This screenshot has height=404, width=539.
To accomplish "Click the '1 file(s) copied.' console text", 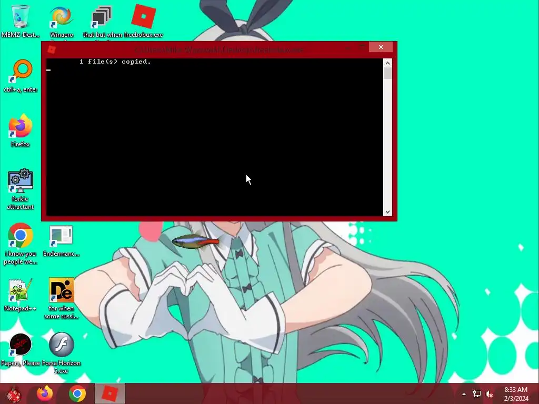I will pyautogui.click(x=115, y=62).
